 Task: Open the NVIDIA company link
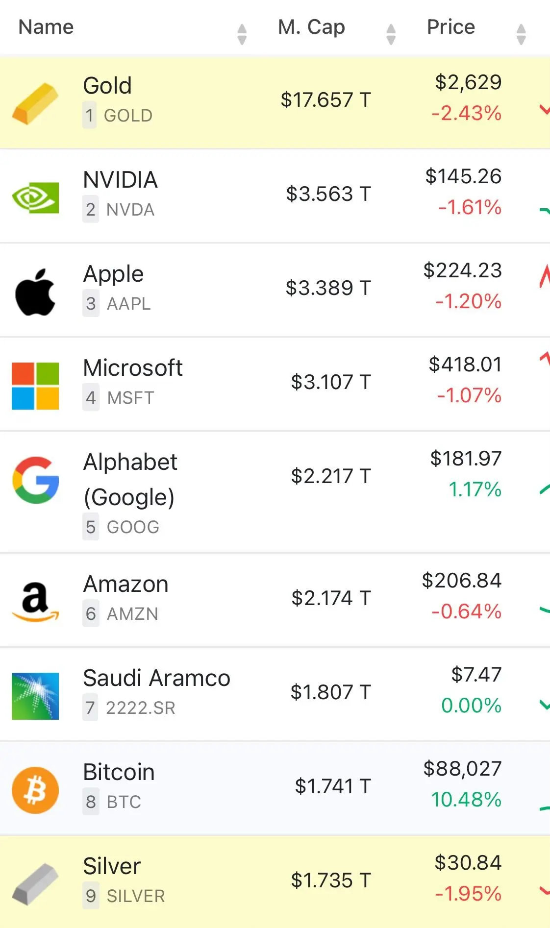120,180
